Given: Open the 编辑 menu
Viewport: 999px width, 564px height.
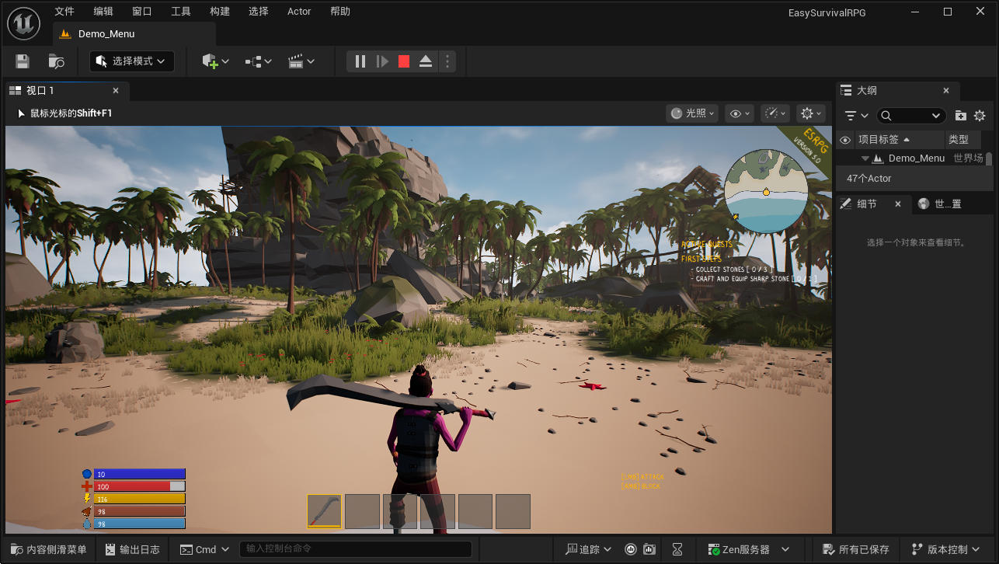Looking at the screenshot, I should click(x=103, y=12).
